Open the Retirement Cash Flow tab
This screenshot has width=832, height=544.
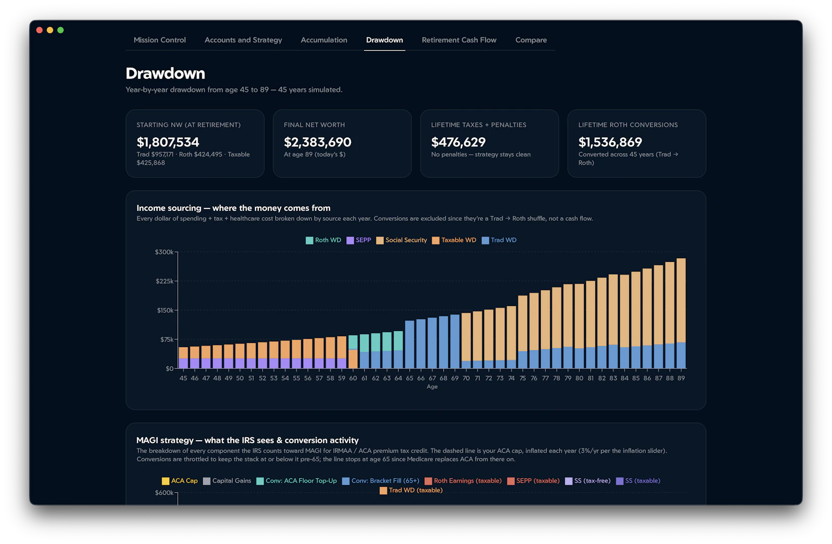[459, 40]
